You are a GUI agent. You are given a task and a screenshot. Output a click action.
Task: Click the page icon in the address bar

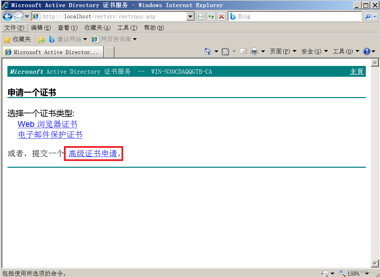click(36, 17)
